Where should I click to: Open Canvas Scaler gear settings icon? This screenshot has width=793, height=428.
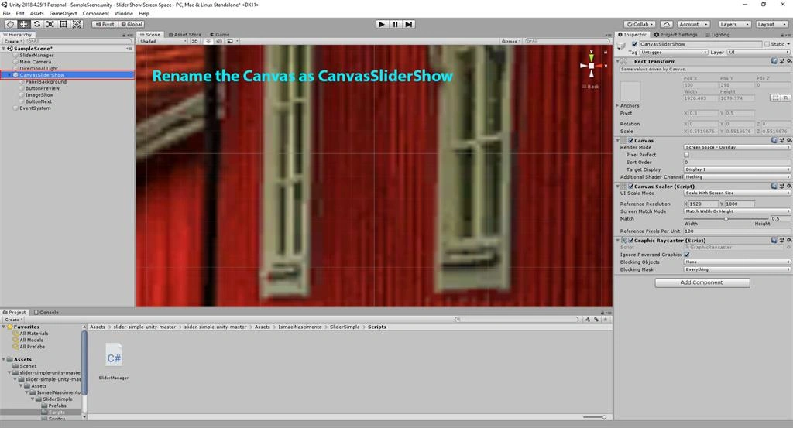789,186
